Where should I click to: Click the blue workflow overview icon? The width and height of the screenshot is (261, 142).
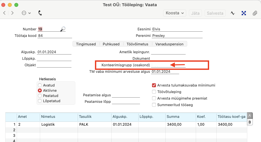(x=243, y=13)
